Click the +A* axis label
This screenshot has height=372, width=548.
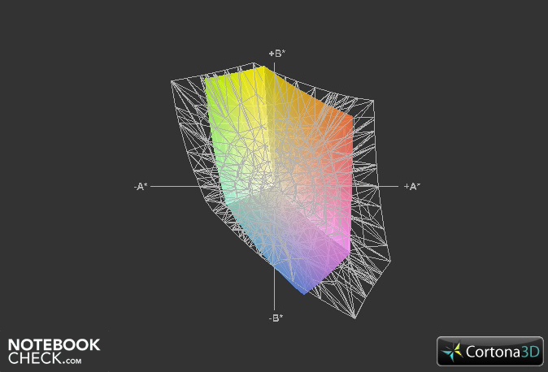pos(412,187)
